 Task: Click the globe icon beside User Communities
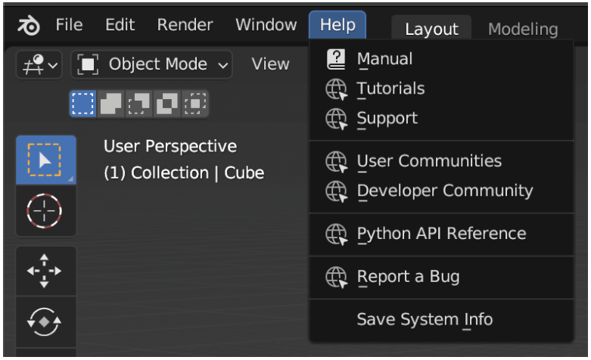coord(336,162)
